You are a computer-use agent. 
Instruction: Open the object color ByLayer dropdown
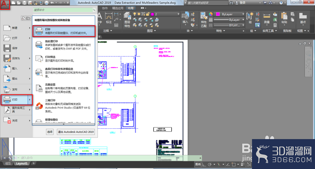[x=229, y=14]
